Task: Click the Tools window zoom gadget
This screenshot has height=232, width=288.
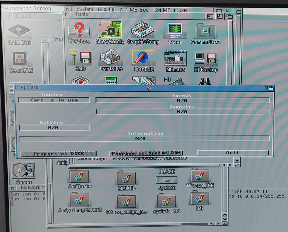Action: (x=220, y=16)
